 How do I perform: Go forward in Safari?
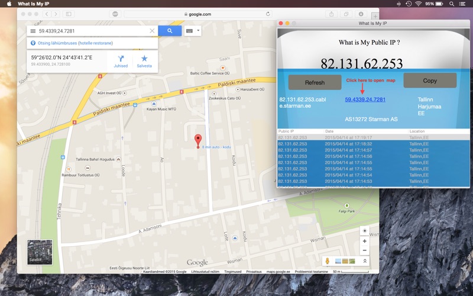pos(56,14)
